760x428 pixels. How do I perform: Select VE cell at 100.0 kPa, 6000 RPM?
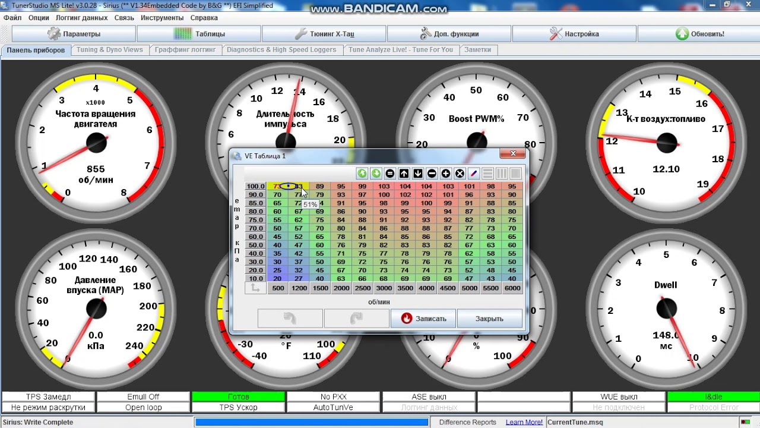512,187
